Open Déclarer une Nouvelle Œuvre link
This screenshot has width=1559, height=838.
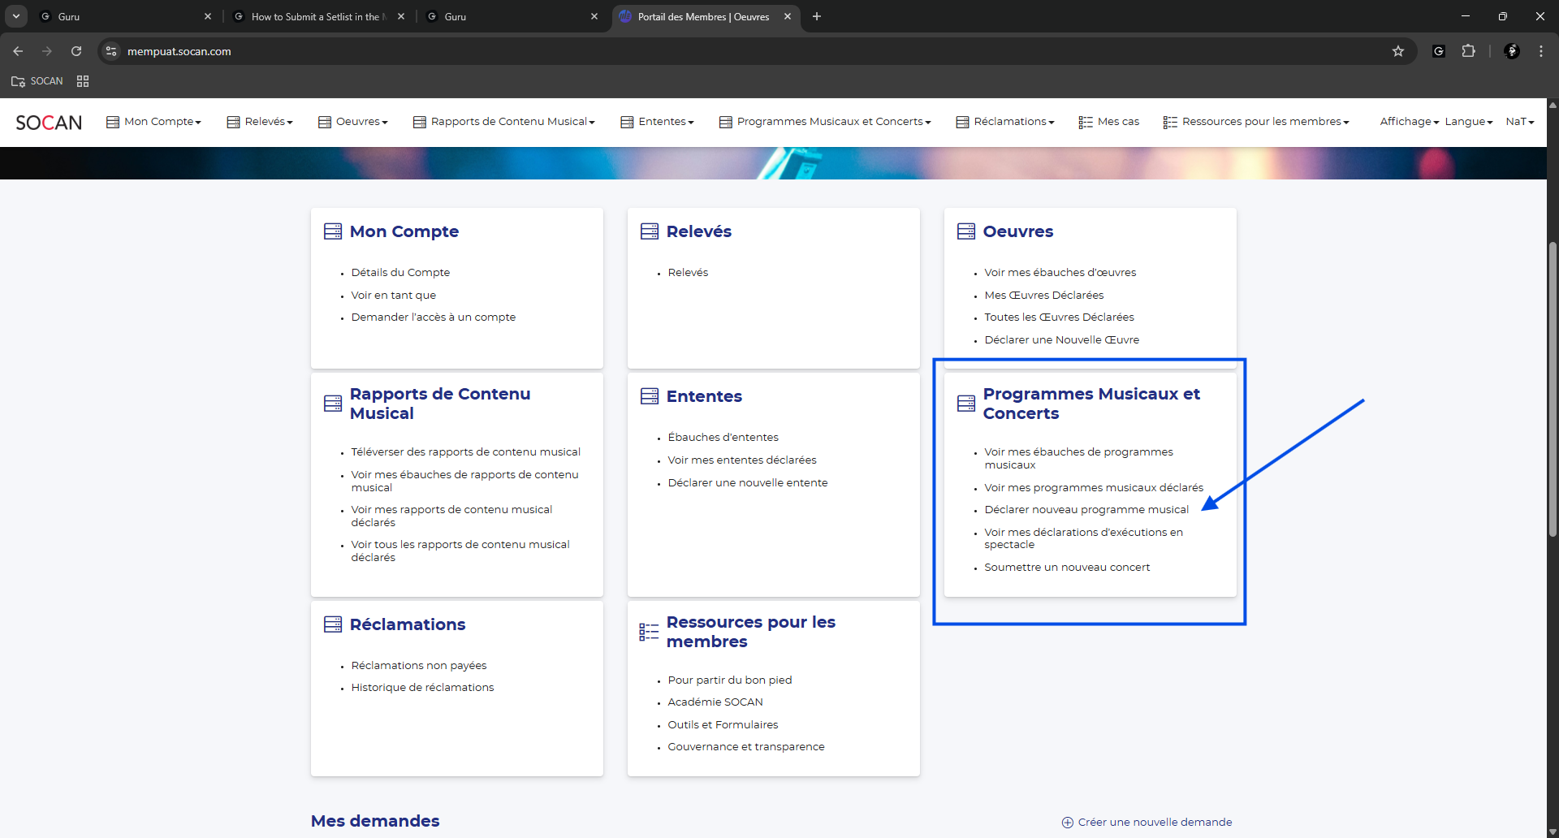[x=1061, y=340]
